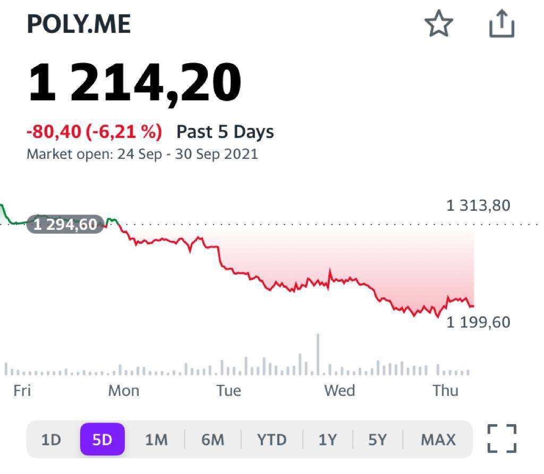The width and height of the screenshot is (544, 474).
Task: Switch chart to 6M range
Action: pyautogui.click(x=212, y=439)
